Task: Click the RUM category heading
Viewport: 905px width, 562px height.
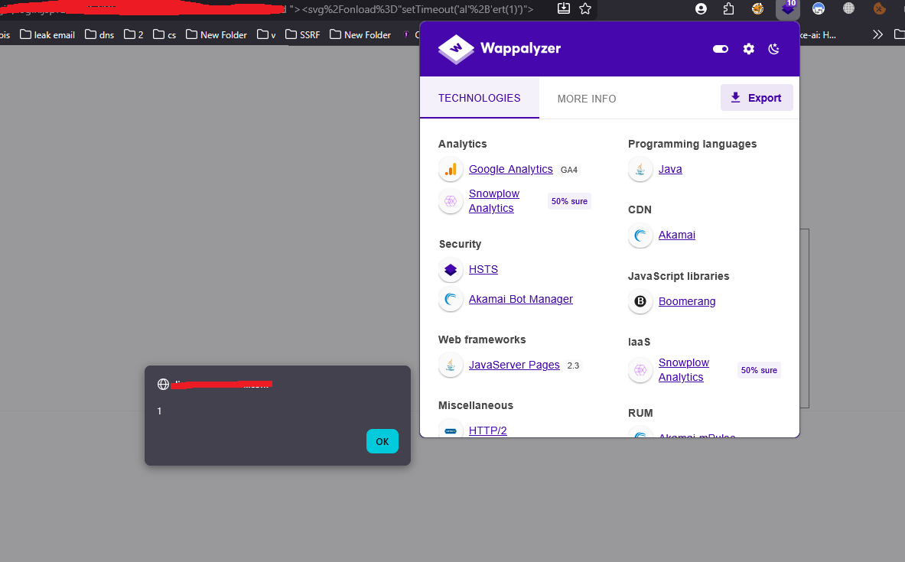Action: click(x=640, y=413)
